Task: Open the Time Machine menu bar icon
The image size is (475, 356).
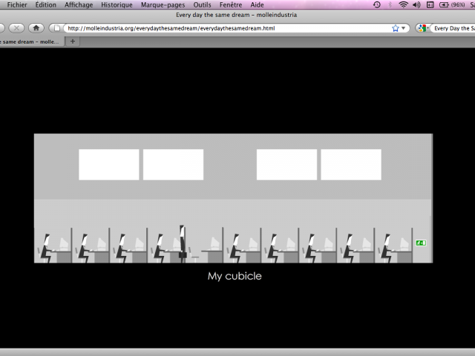Action: tap(377, 4)
